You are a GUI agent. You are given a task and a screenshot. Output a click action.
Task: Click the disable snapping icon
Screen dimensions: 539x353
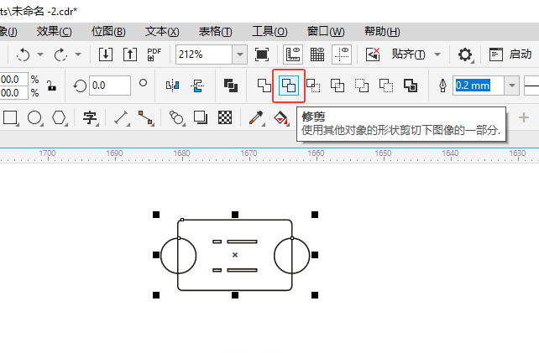(x=373, y=55)
